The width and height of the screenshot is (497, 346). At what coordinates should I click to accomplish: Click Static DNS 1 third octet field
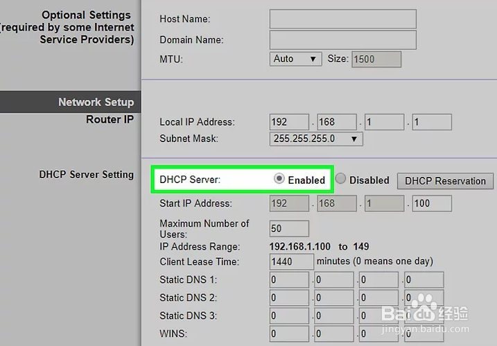coord(378,279)
